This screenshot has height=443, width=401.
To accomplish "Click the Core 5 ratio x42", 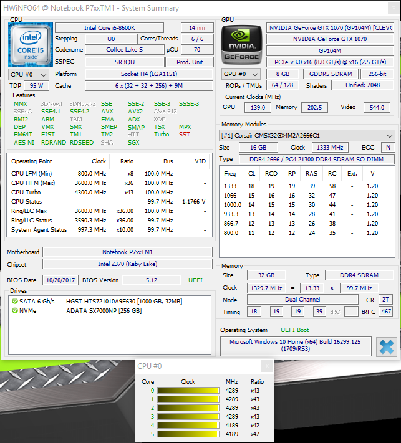I will pos(255,434).
